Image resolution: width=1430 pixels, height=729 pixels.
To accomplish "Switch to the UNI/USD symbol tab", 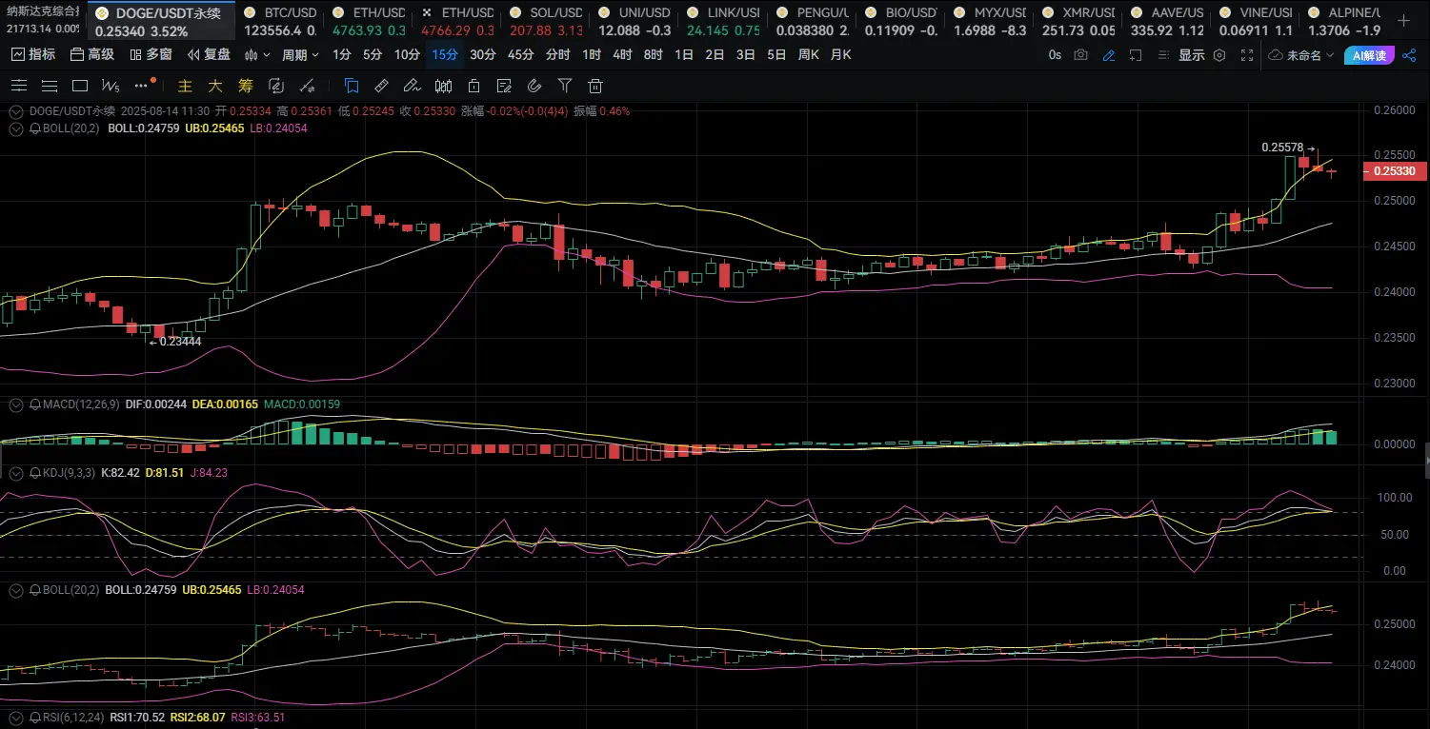I will [x=634, y=21].
